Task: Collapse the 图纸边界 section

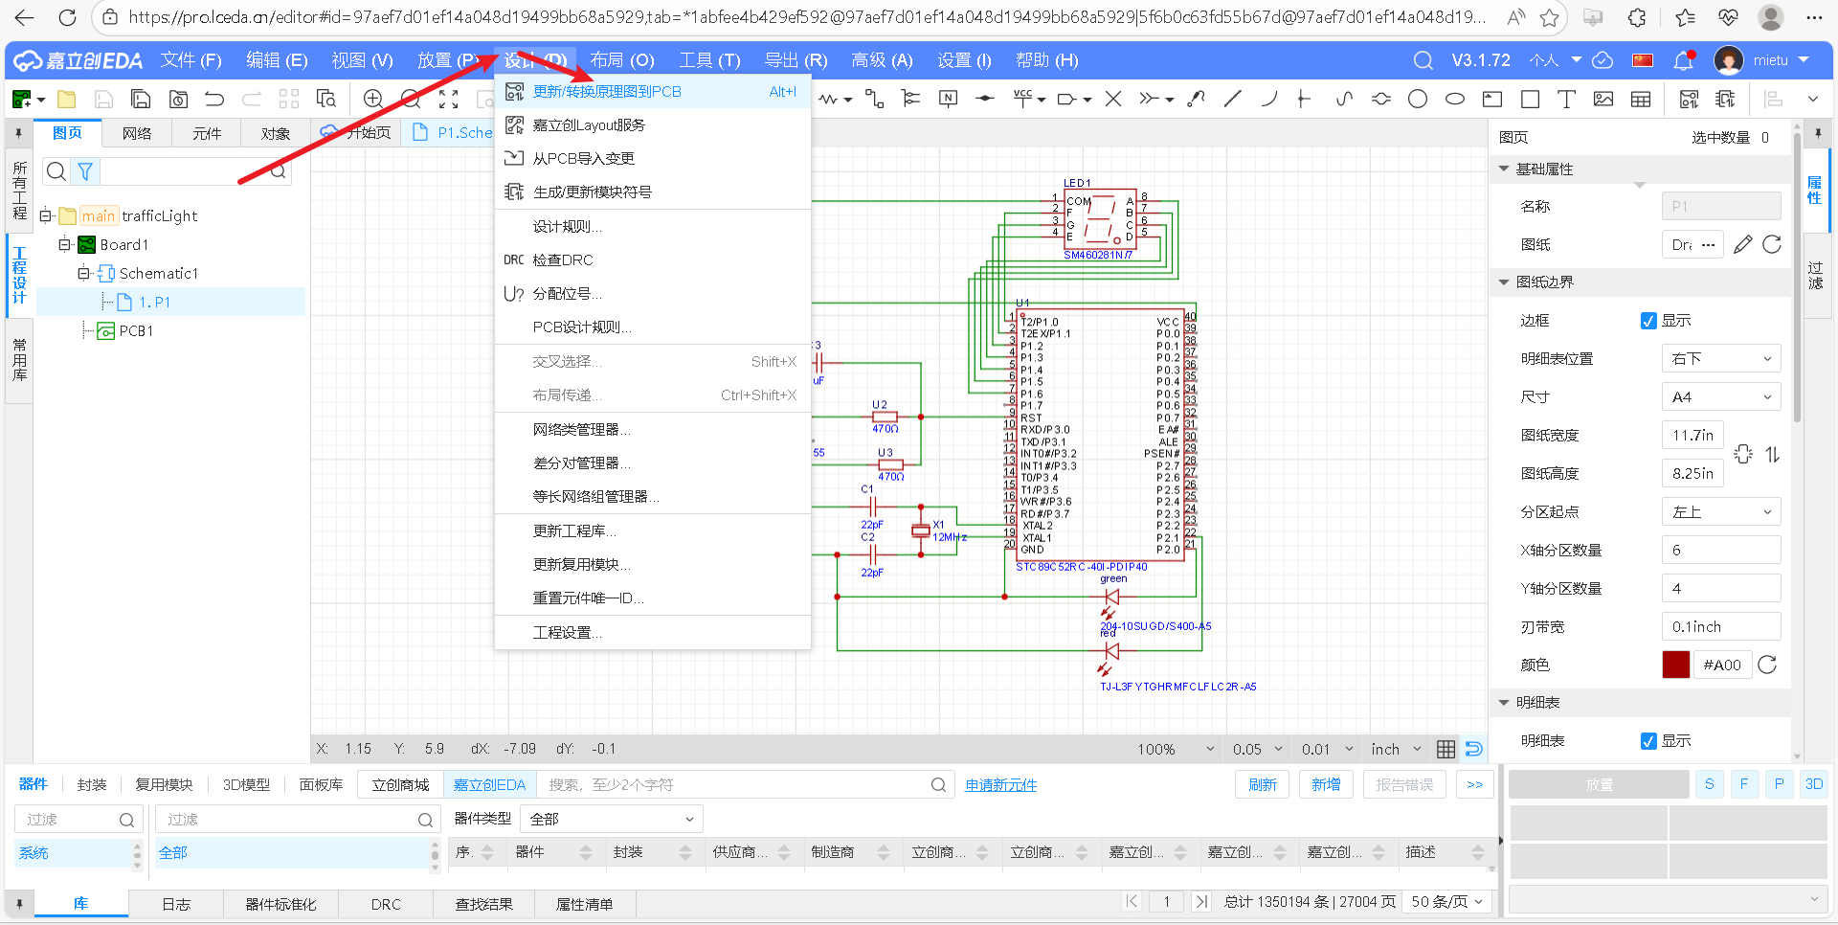Action: [1504, 282]
